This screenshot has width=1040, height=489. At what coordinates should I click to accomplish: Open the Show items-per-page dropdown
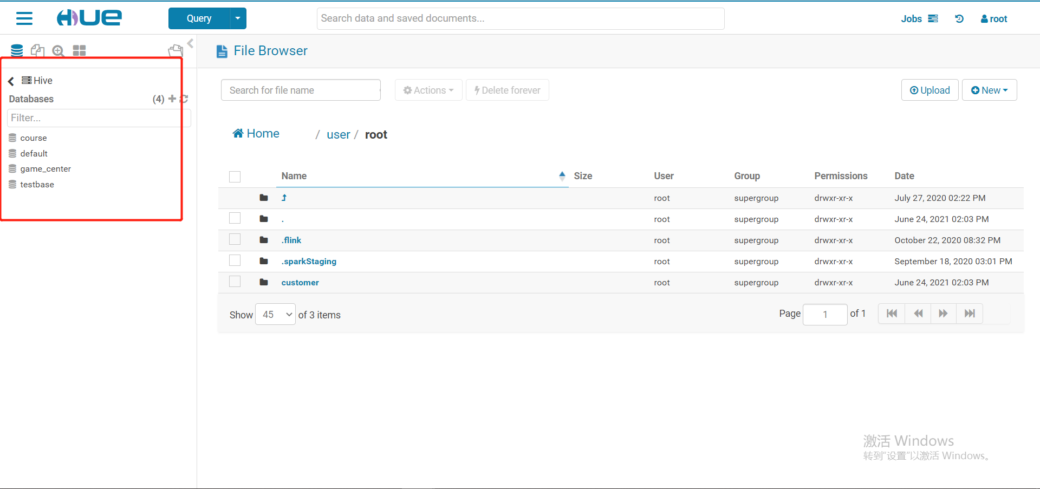click(276, 315)
